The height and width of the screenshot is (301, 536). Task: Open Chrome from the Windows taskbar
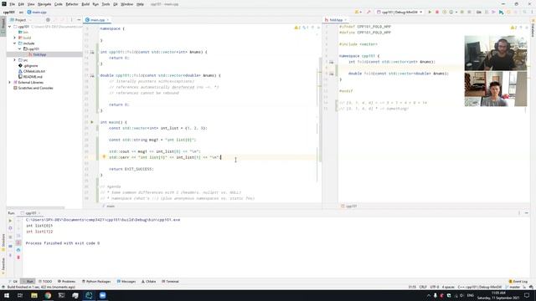[x=48, y=295]
